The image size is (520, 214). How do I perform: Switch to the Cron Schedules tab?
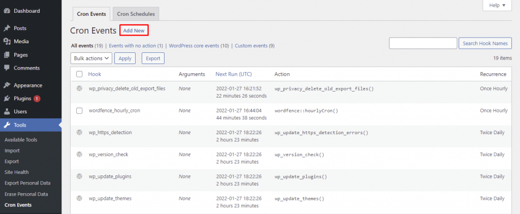point(136,14)
